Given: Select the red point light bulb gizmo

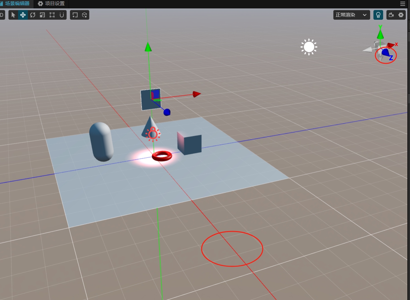Looking at the screenshot, I should point(153,134).
